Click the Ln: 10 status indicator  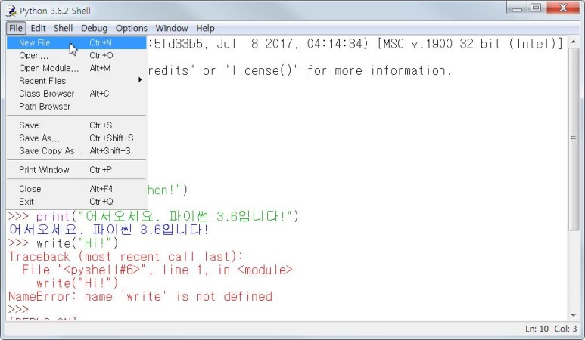[x=537, y=329]
